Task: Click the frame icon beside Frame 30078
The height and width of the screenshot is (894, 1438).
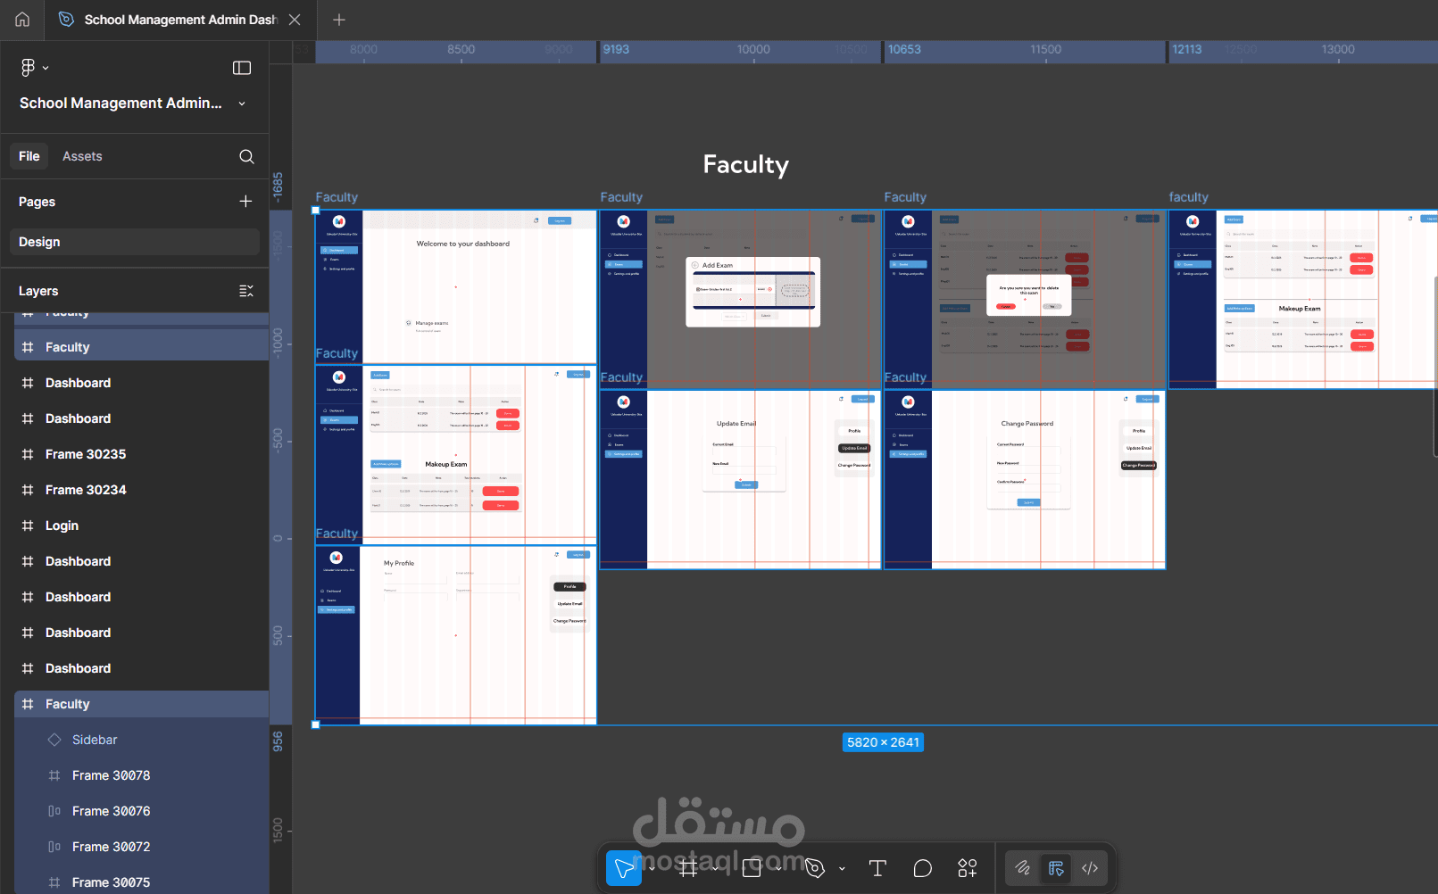Action: pos(54,775)
